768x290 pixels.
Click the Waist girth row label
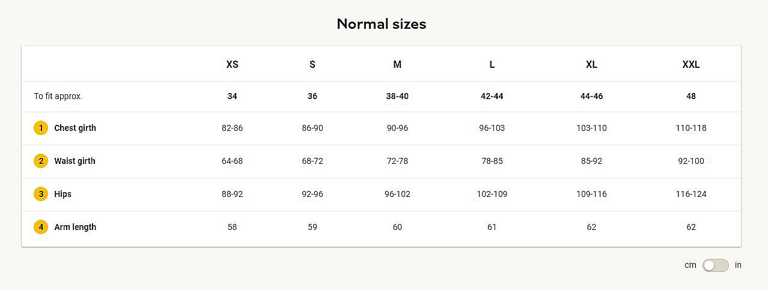[75, 161]
